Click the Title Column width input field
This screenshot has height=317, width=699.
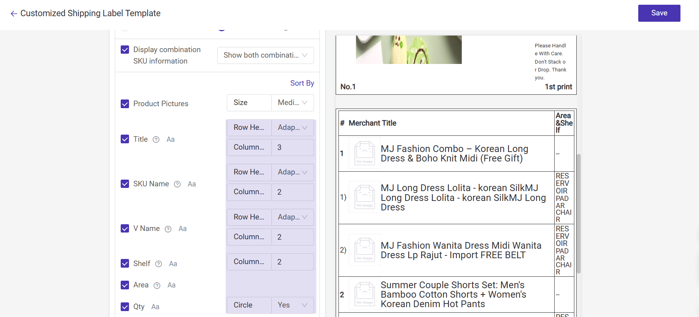(292, 147)
